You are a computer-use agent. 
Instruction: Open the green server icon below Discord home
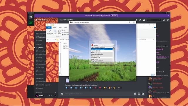pyautogui.click(x=31, y=23)
